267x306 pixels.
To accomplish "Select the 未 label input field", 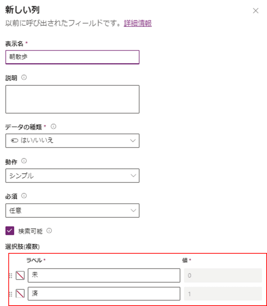I will (x=104, y=275).
